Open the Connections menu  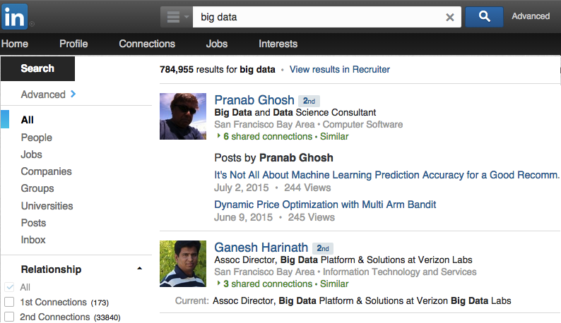tap(147, 44)
